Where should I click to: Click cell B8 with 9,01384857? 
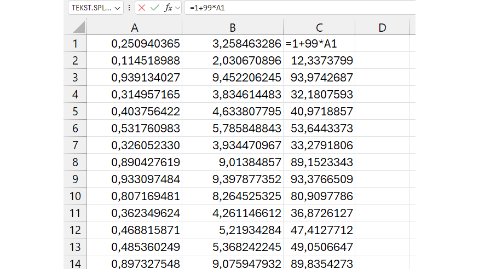tap(233, 162)
